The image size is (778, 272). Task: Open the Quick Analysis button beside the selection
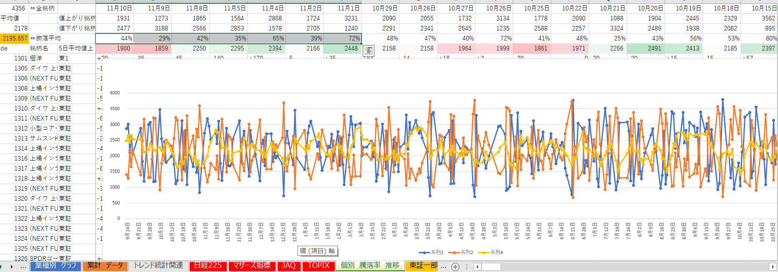[369, 51]
